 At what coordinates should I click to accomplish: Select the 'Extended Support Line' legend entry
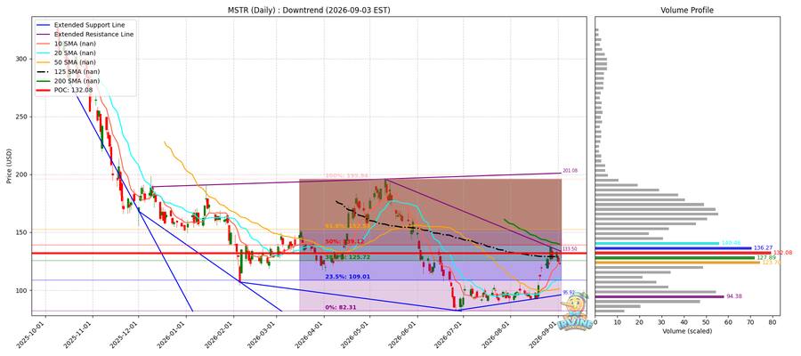[80, 25]
